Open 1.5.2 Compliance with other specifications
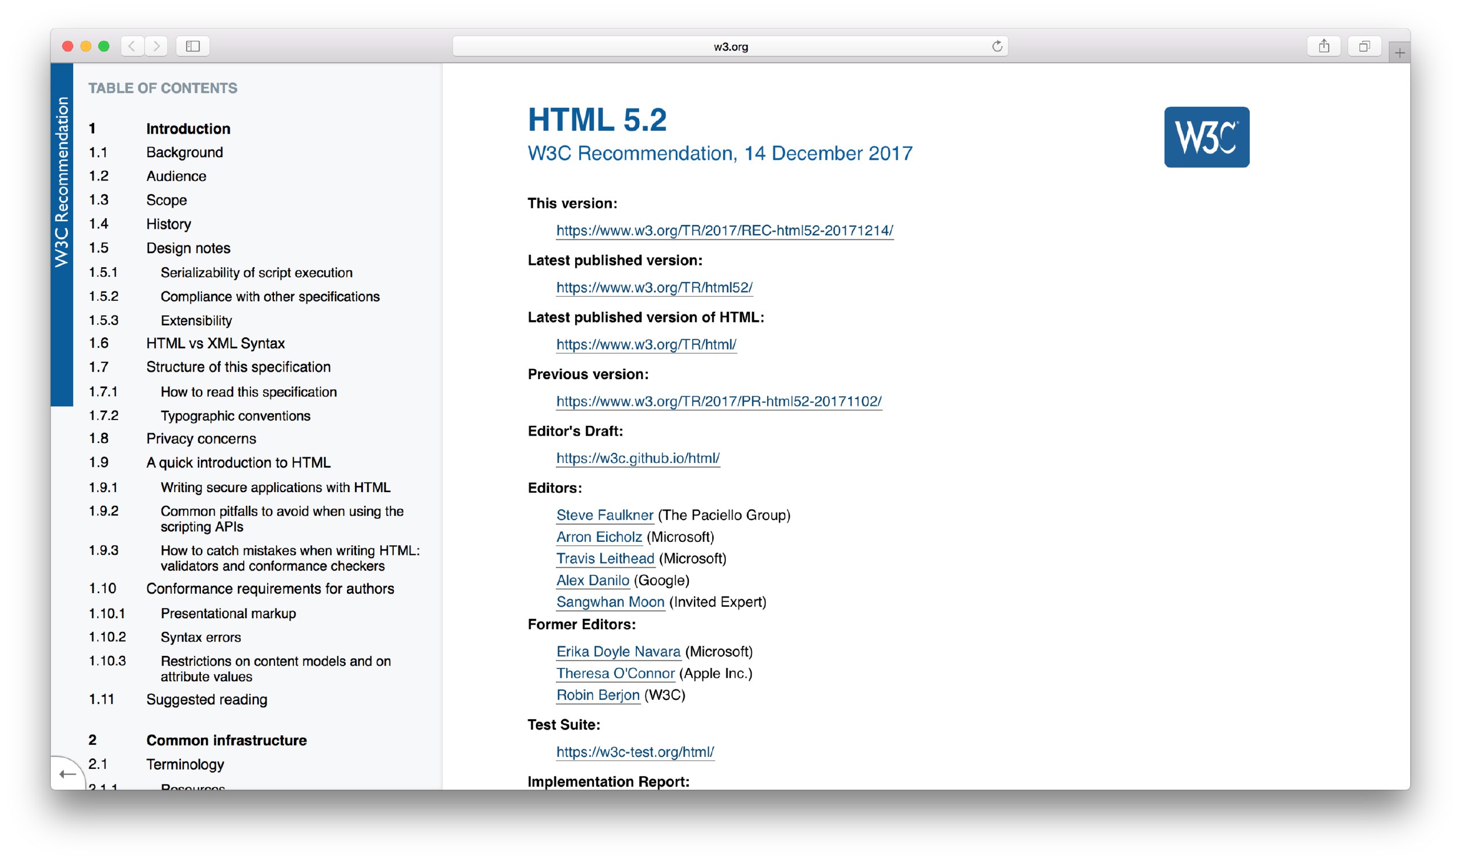1461x862 pixels. coord(270,297)
